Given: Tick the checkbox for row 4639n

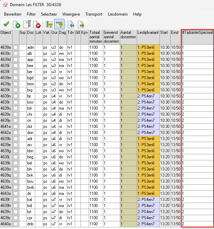Looking at the screenshot, I should pyautogui.click(x=15, y=96).
